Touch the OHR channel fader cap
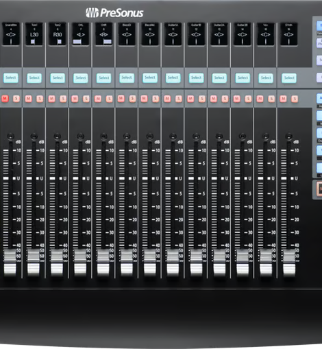322x349 pixels. (x=103, y=263)
